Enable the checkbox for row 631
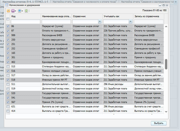The height and width of the screenshot is (131, 180). [x=8, y=107]
